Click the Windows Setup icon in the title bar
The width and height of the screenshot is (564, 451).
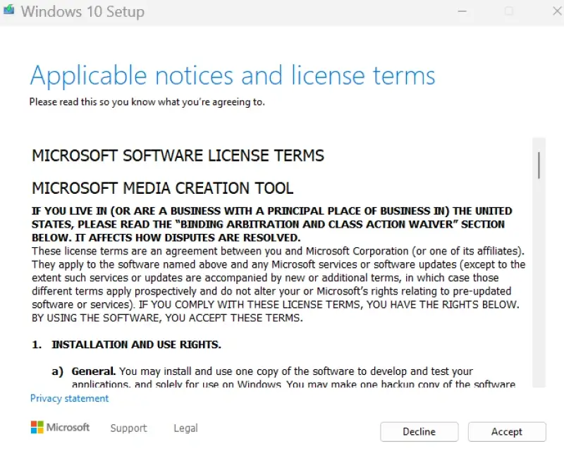point(10,11)
